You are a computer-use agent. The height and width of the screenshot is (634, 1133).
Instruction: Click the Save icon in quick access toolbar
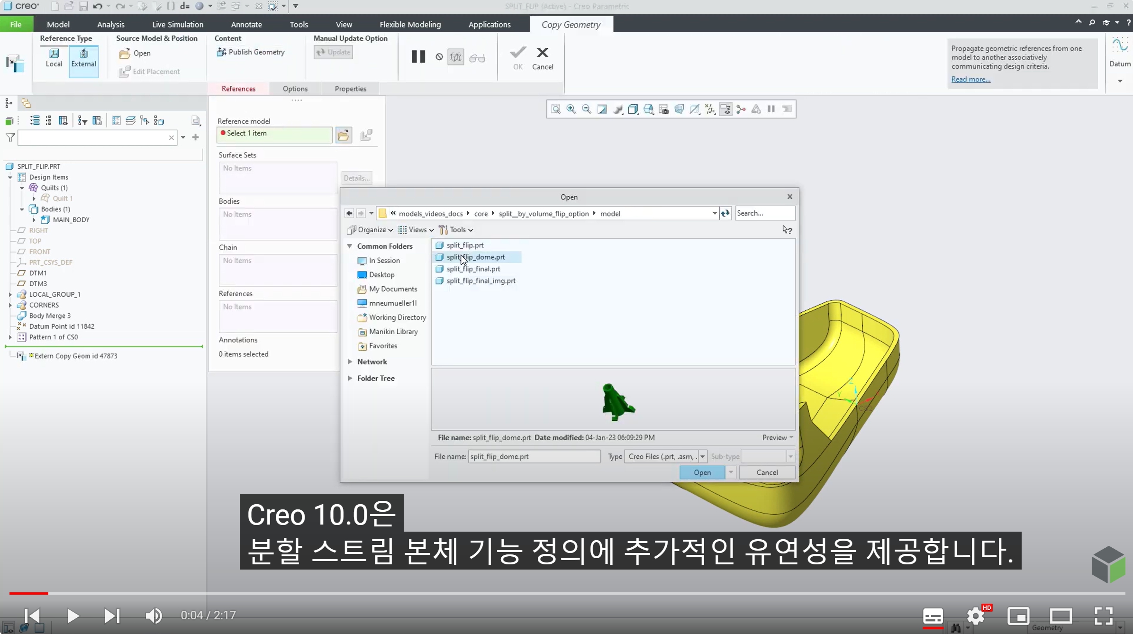coord(83,6)
